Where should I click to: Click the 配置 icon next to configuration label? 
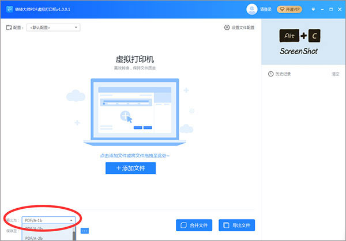9,28
